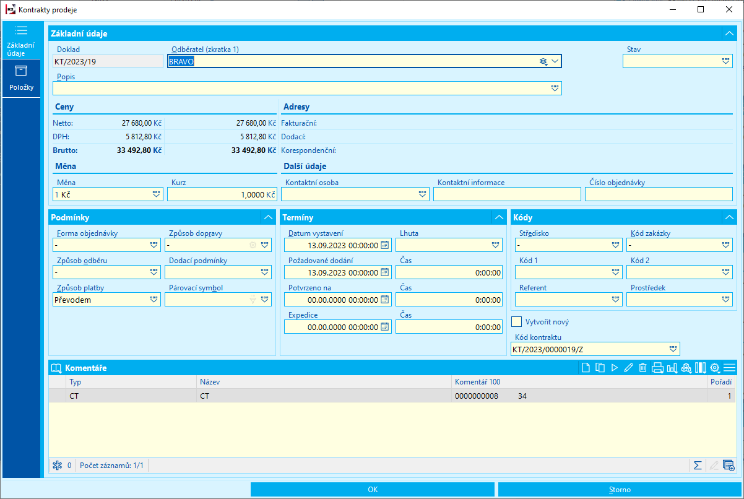Open settings gear in Komentáře toolbar
The height and width of the screenshot is (499, 744).
(x=714, y=368)
